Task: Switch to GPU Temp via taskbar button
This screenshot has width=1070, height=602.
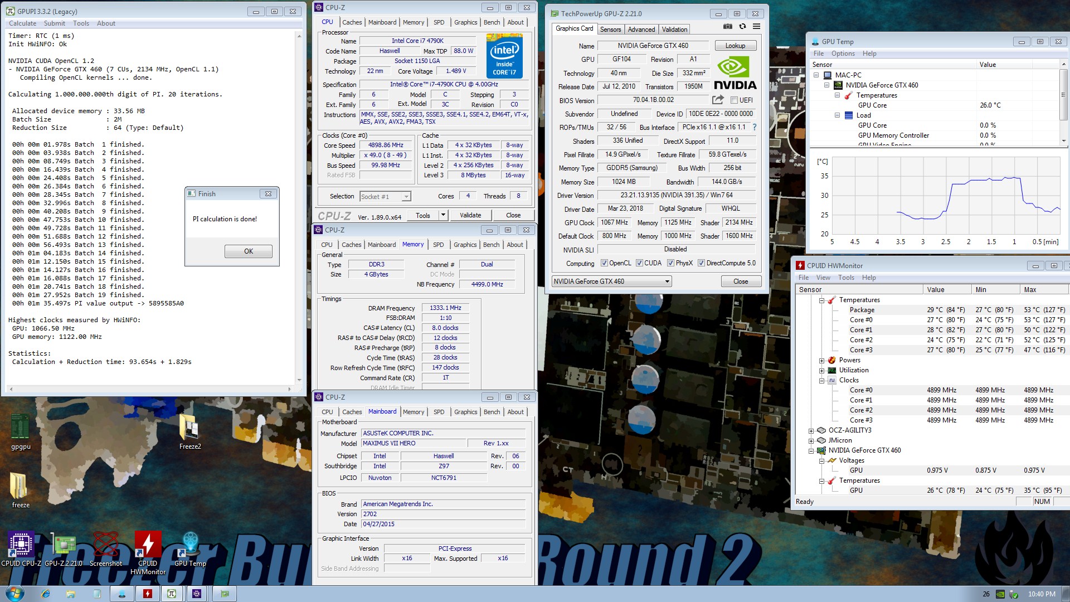Action: pos(122,594)
